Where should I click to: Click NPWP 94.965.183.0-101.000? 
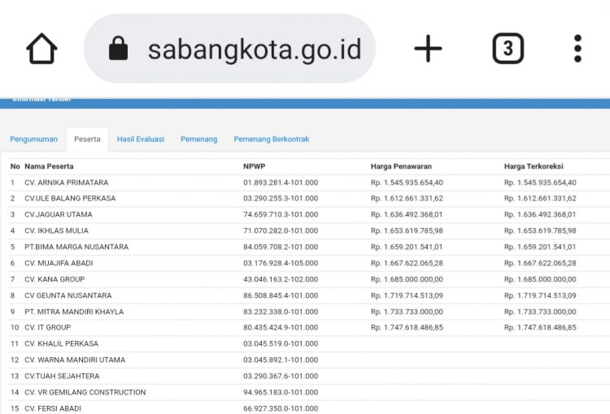[281, 392]
